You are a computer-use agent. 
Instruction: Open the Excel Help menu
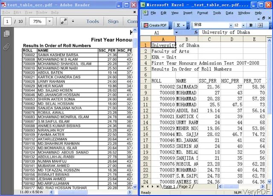[x=258, y=13]
